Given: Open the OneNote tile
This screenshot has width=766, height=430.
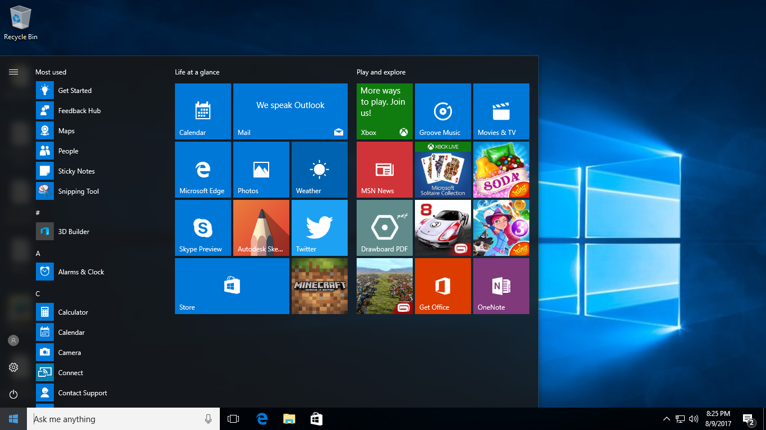Looking at the screenshot, I should [x=501, y=286].
